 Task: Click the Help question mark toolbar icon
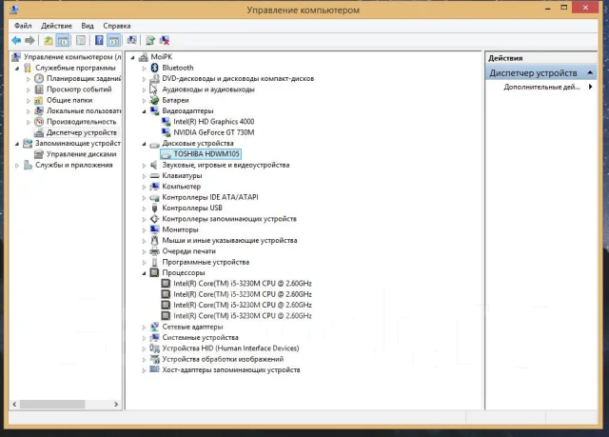tap(99, 40)
